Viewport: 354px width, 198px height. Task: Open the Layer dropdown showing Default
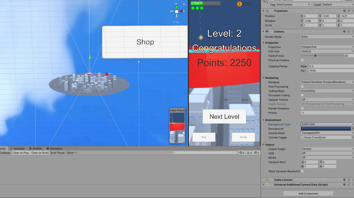338,4
